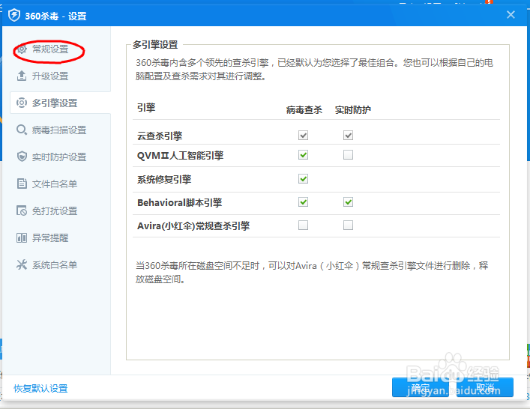Image resolution: width=530 pixels, height=409 pixels.
Task: Go to 病毒扫描设置 page
Action: (59, 130)
